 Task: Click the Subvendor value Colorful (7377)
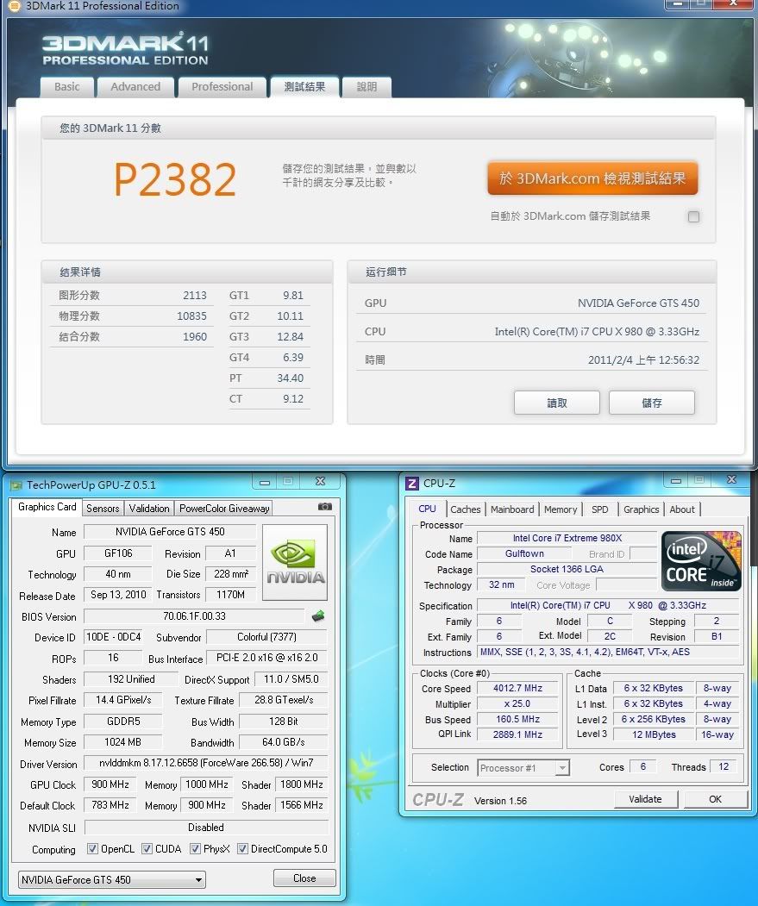click(x=266, y=637)
